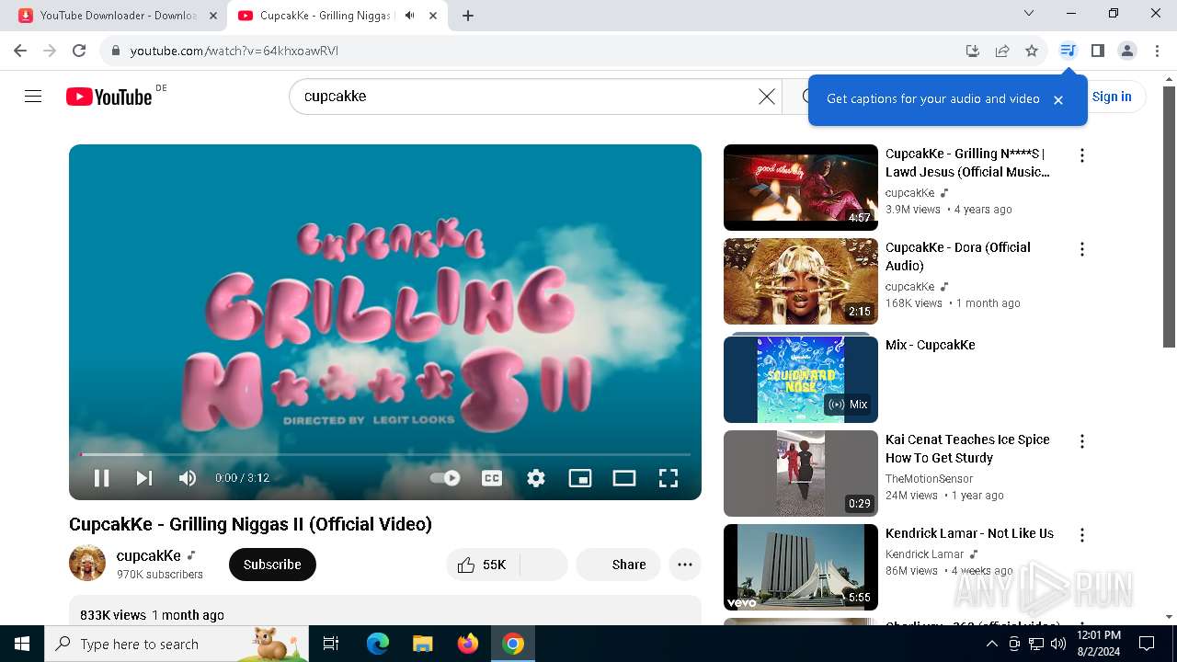This screenshot has width=1177, height=662.
Task: Close the CupcakKe YouTube tab
Action: 433,16
